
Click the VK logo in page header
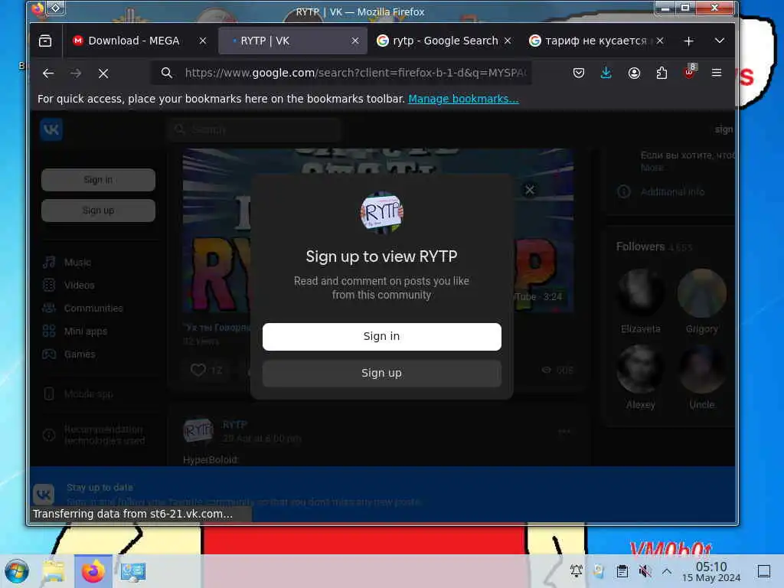(51, 130)
